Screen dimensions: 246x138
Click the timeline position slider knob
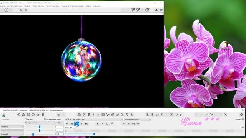pos(94,134)
